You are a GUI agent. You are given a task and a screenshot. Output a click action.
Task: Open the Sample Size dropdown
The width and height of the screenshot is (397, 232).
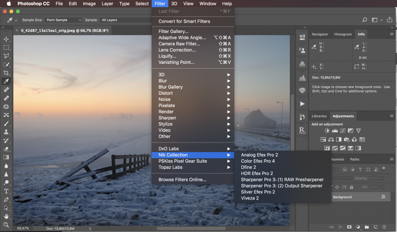click(63, 20)
